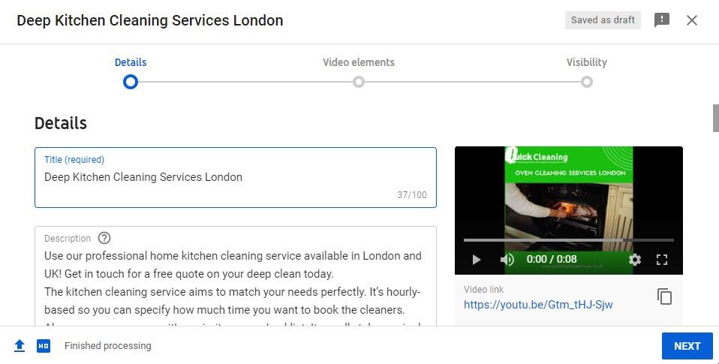Go to the Visibility step

pyautogui.click(x=586, y=62)
